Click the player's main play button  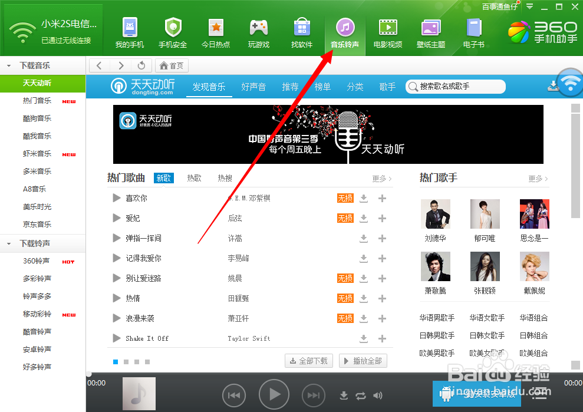point(274,394)
